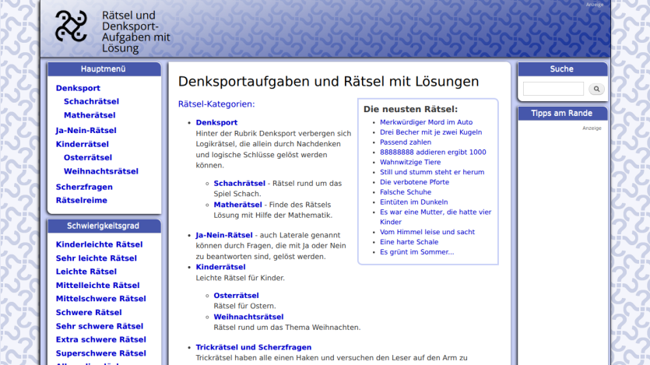Open the Denksport category in main content
The height and width of the screenshot is (365, 650).
(x=216, y=123)
